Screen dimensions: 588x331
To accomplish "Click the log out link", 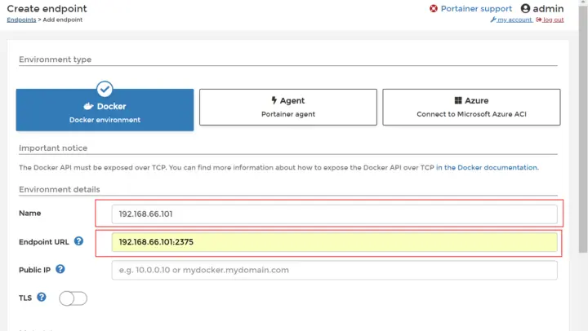I will click(550, 20).
